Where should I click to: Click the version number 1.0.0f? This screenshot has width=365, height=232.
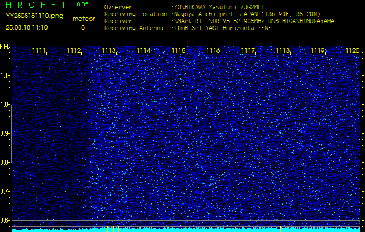[x=80, y=5]
